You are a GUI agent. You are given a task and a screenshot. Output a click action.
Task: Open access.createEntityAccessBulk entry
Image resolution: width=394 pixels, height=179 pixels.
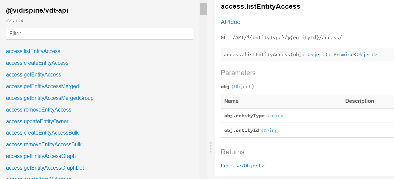click(x=42, y=133)
